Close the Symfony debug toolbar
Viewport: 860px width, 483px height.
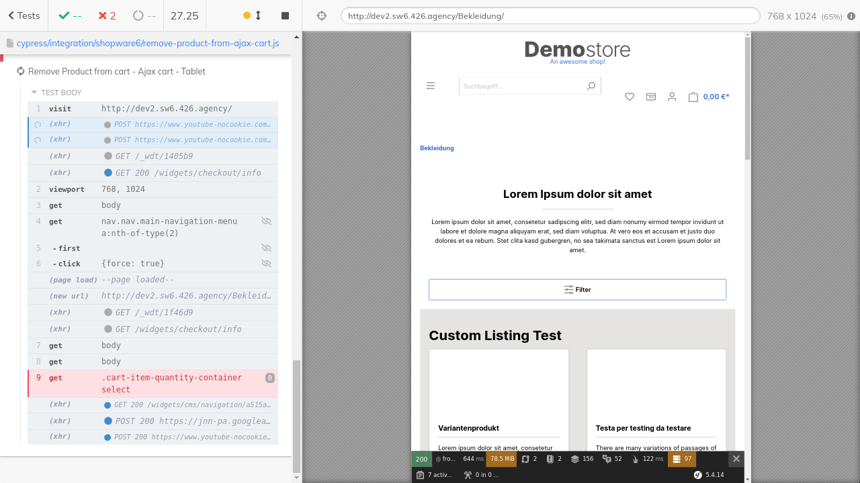(736, 459)
